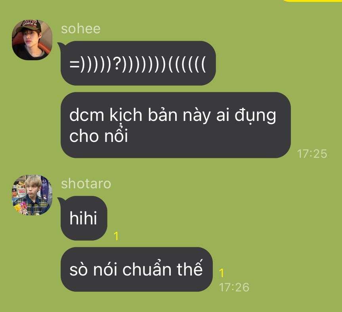Tap the yellow outgoing bubble at top edge

[312, 1]
